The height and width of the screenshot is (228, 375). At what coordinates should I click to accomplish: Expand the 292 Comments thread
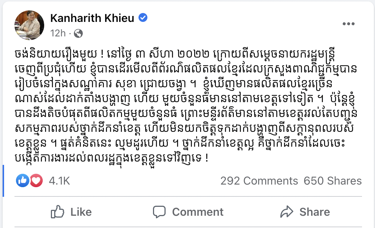point(259,181)
